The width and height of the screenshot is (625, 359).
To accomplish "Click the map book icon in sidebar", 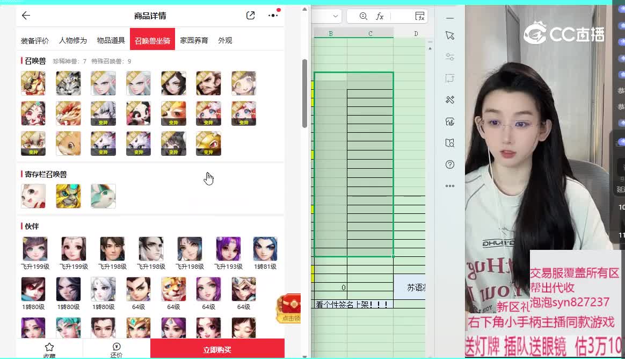I will click(x=450, y=143).
